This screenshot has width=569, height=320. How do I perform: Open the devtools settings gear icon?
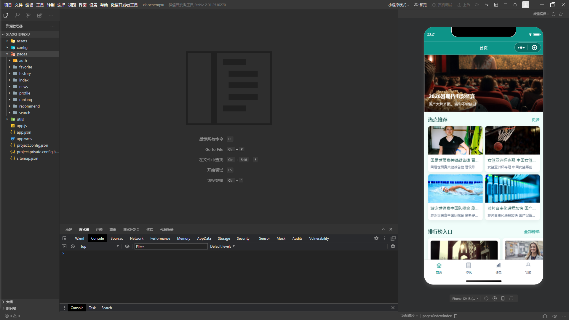376,239
